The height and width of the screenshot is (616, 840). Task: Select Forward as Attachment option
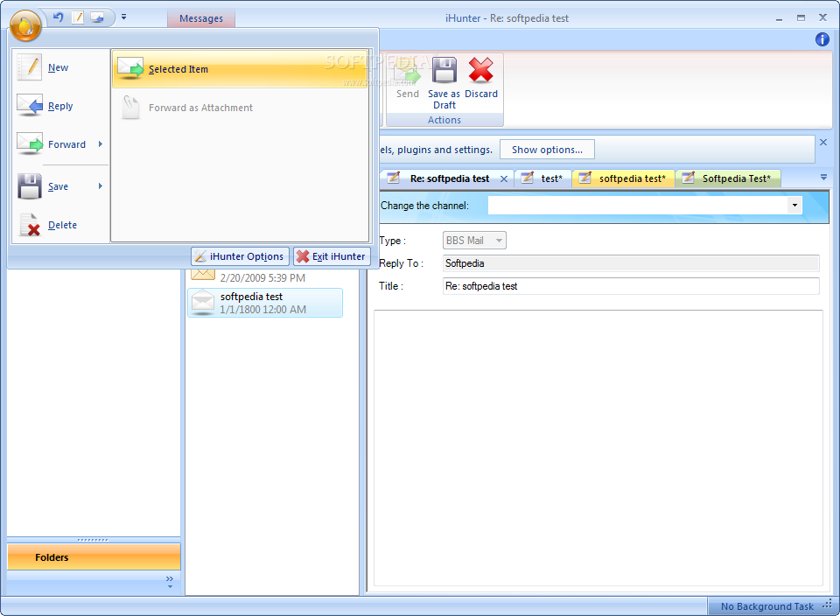click(x=240, y=108)
